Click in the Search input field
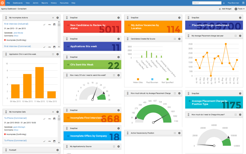The image size is (246, 154). (207, 3)
